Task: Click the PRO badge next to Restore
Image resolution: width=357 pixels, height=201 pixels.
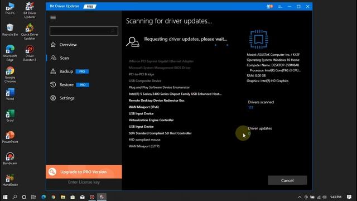Action: (83, 85)
